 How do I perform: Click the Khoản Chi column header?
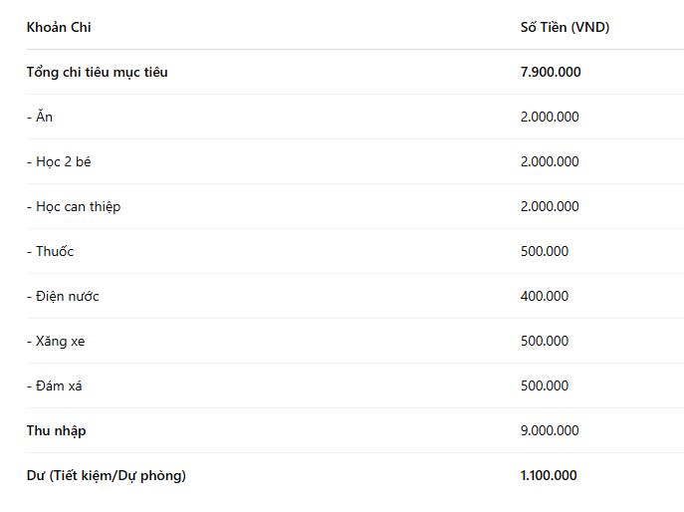tap(59, 28)
